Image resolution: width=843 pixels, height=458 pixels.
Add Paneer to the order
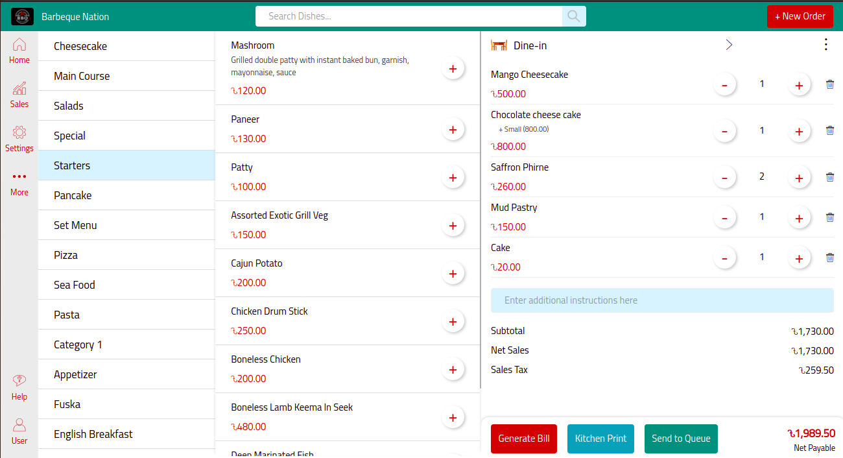point(453,129)
